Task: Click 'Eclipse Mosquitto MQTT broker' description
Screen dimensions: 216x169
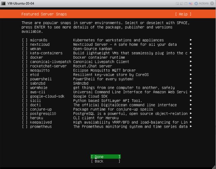Action: pos(104,70)
